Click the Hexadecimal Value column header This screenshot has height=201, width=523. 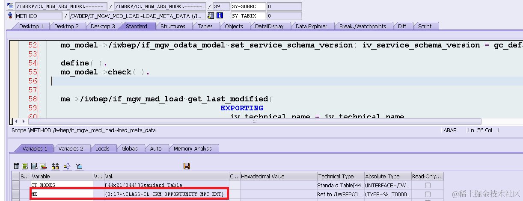click(x=278, y=176)
